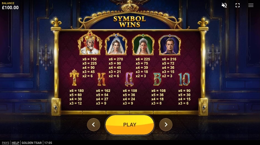Click the blue 10 symbol

coord(184,79)
